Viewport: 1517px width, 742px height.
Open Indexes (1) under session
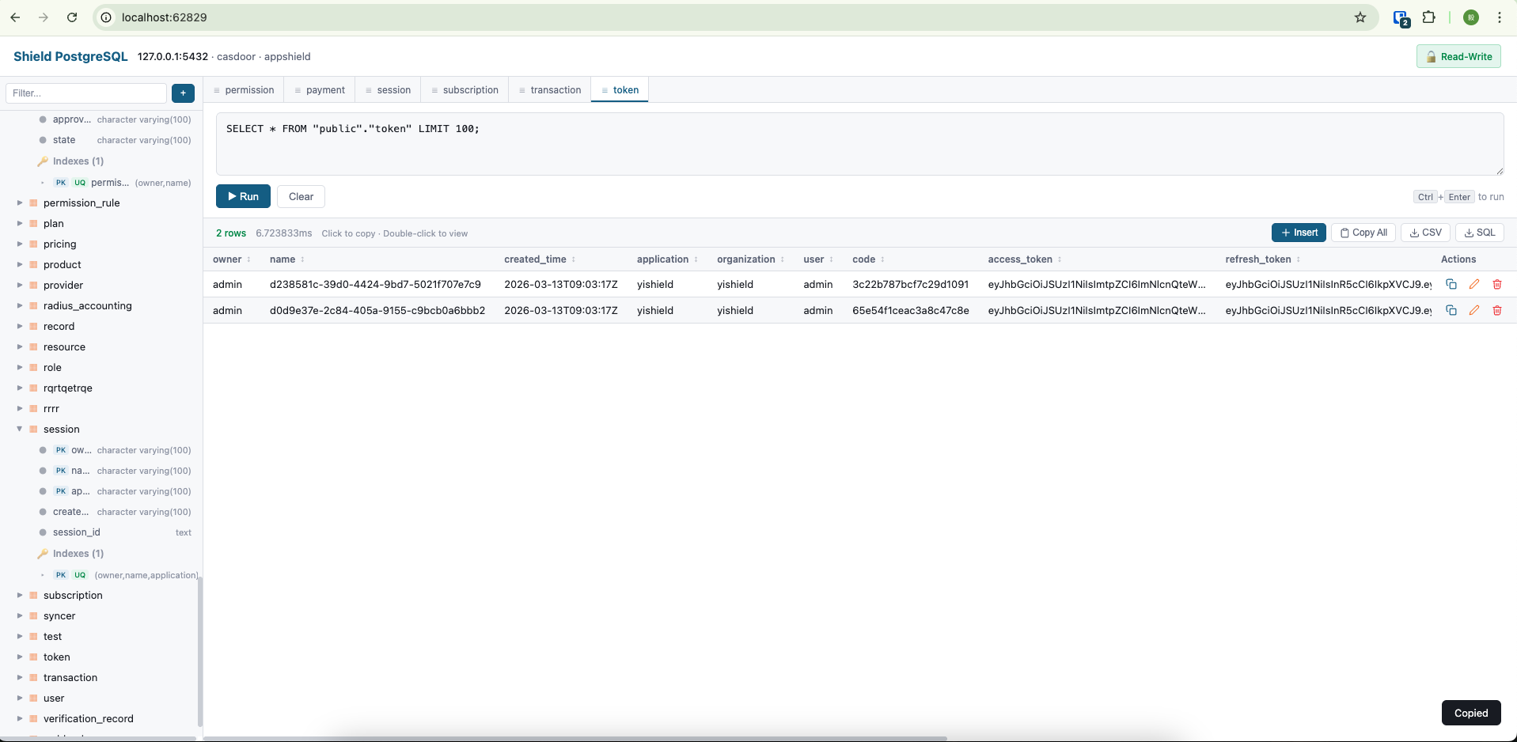click(x=78, y=554)
